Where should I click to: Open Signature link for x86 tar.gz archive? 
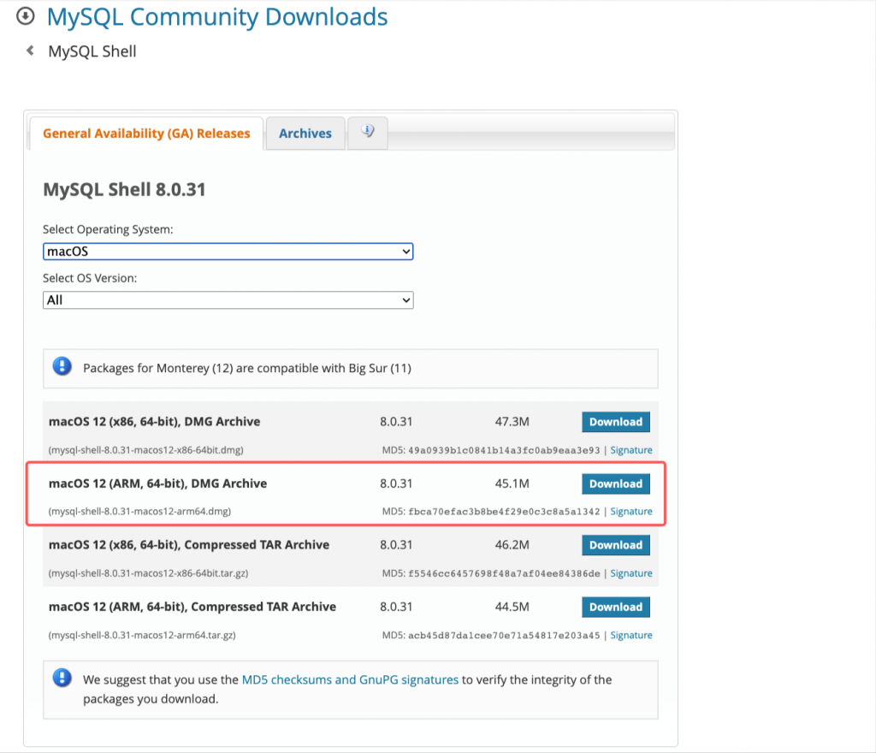(x=631, y=573)
